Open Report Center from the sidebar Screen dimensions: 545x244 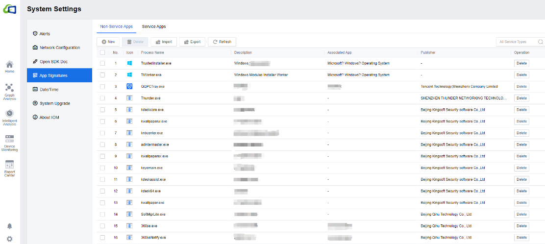pyautogui.click(x=10, y=168)
